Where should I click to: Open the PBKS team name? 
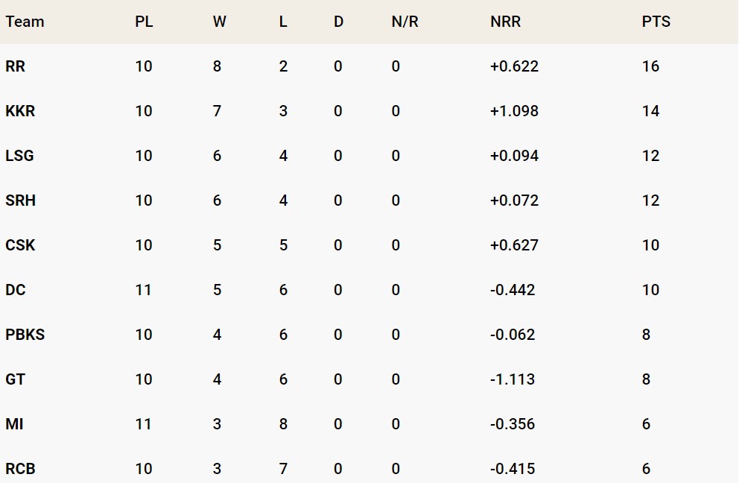click(25, 335)
